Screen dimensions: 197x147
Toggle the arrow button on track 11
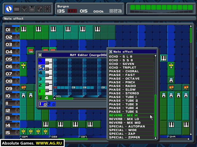[17, 103]
